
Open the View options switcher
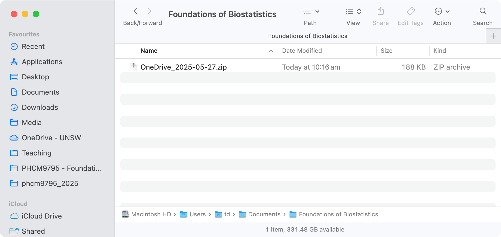point(353,11)
